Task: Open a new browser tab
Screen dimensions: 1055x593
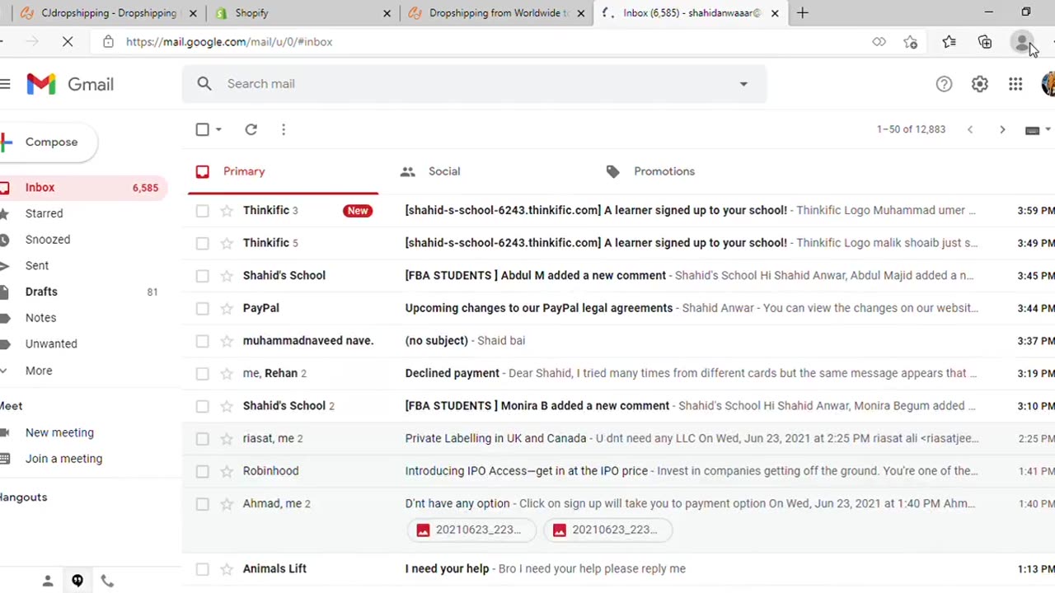Action: tap(802, 12)
